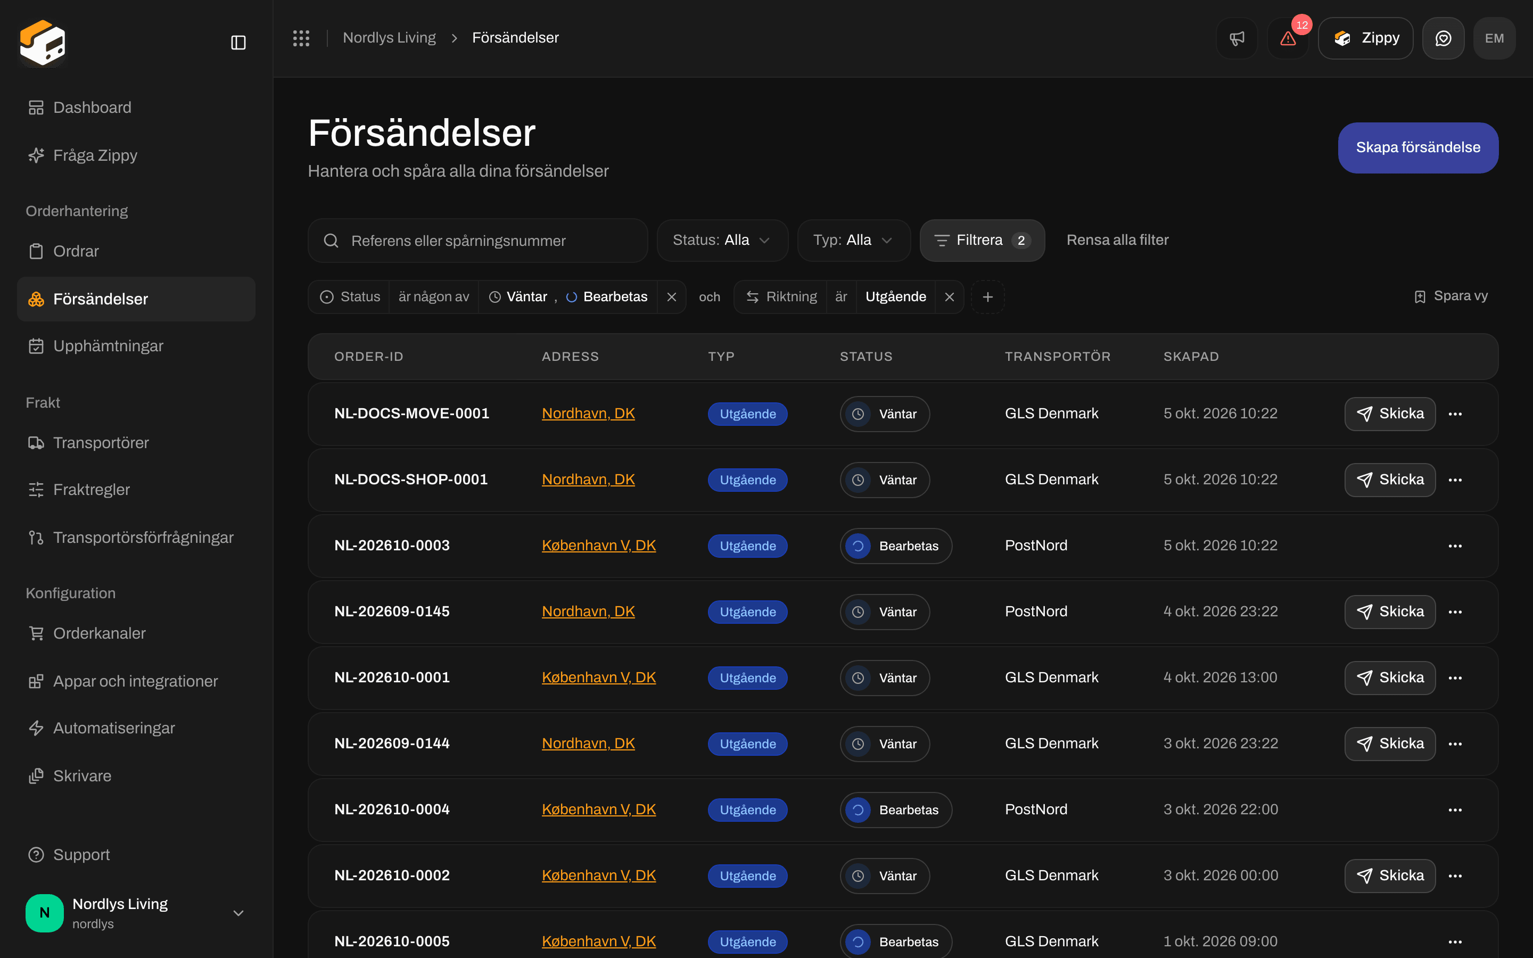Change the 'är någon av' operator
The image size is (1533, 958).
point(433,297)
